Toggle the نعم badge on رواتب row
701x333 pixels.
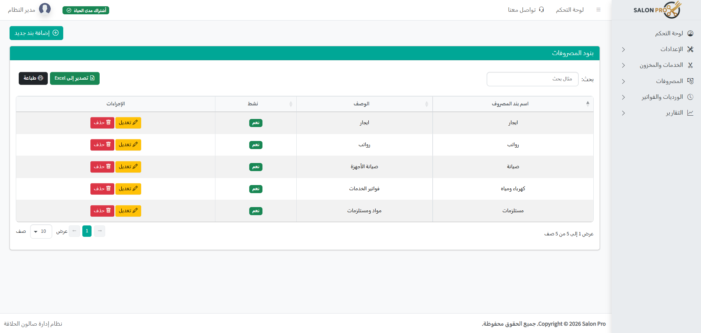[x=255, y=145]
